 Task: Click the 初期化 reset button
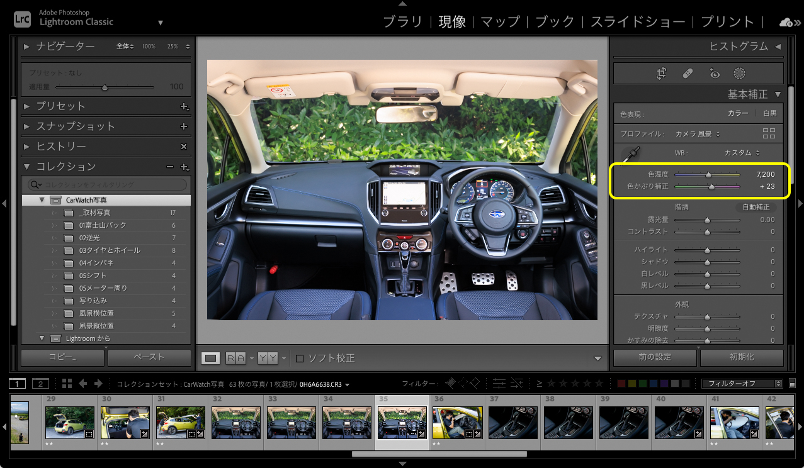[742, 357]
